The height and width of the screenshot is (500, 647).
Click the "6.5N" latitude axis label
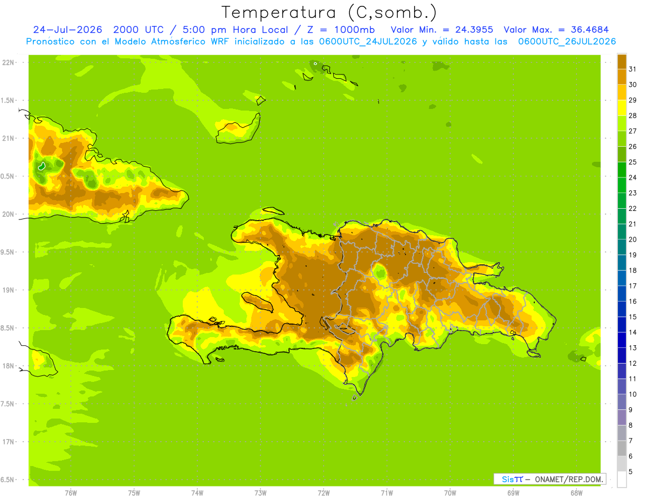tap(8, 480)
